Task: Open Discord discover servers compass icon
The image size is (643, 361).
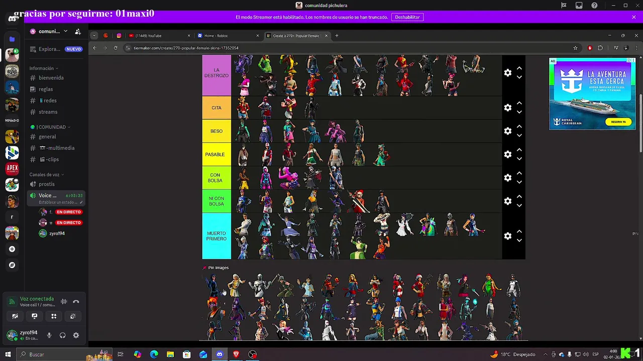Action: [12, 265]
